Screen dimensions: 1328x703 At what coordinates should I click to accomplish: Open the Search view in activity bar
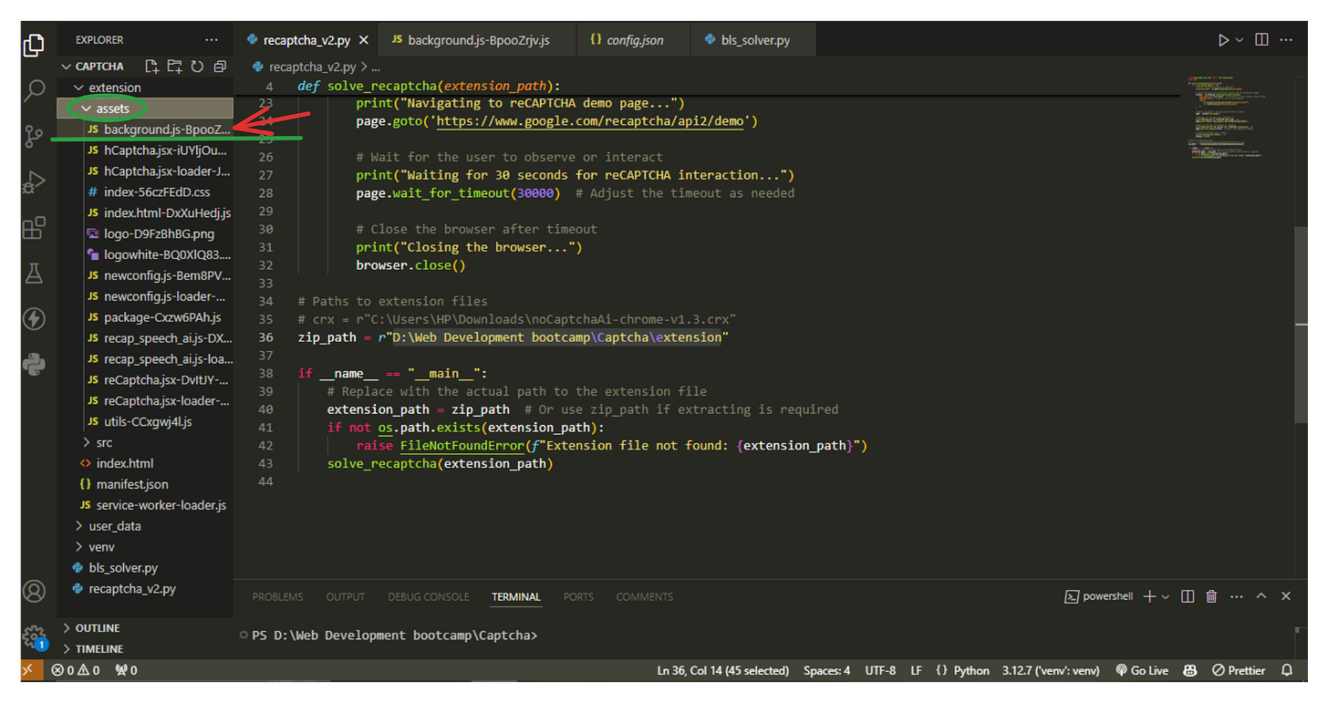pyautogui.click(x=34, y=90)
